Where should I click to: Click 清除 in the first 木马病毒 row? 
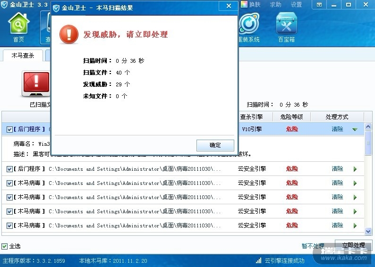tap(337, 183)
